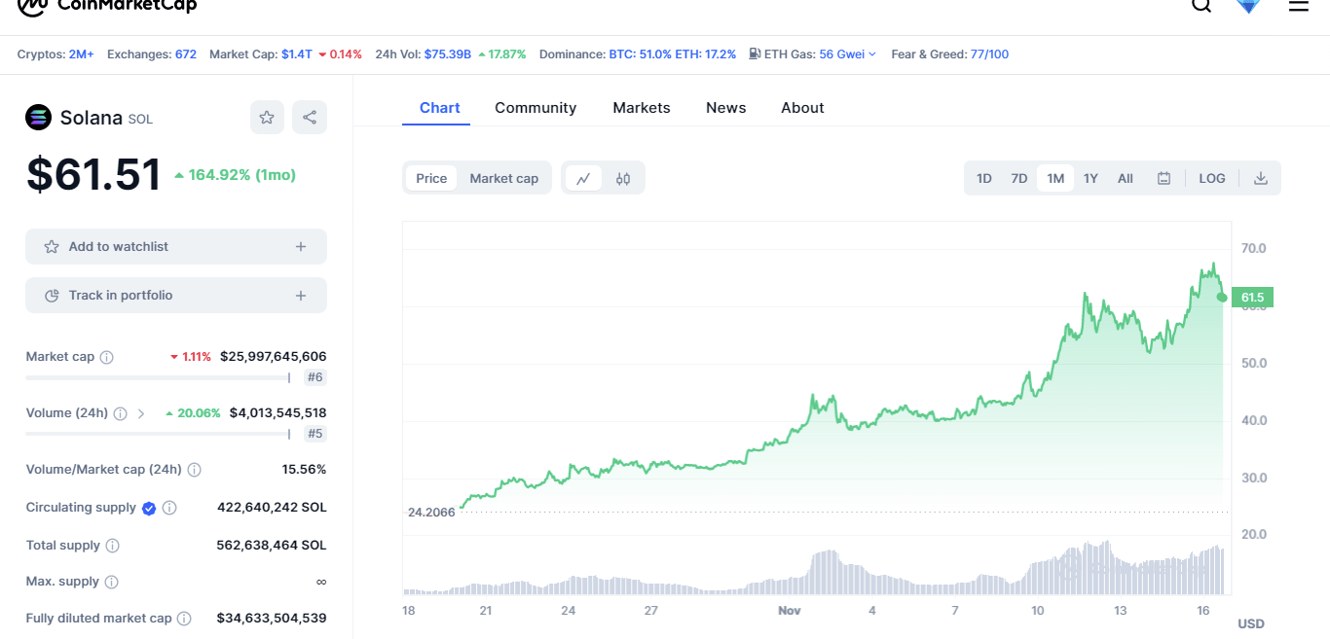Set chart range to 1D
The height and width of the screenshot is (639, 1330).
pos(984,178)
